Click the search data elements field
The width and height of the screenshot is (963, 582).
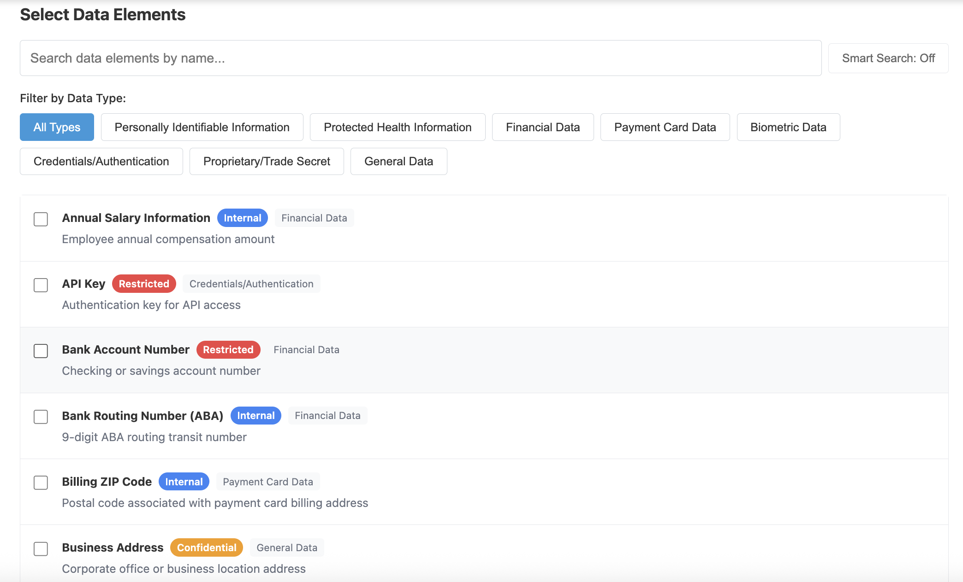420,58
